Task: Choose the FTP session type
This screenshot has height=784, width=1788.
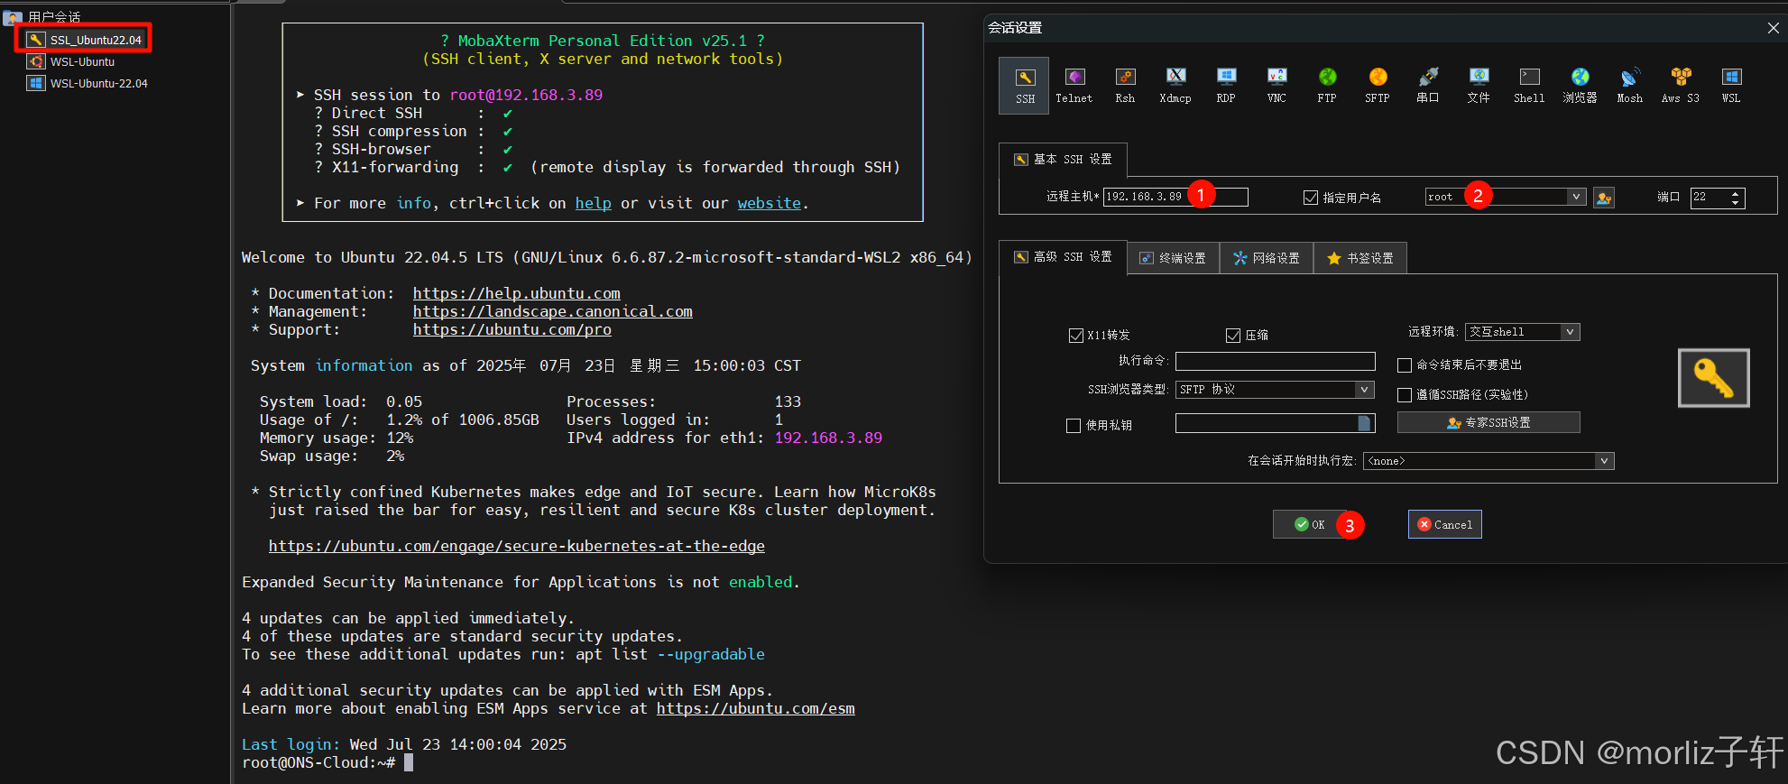Action: point(1327,86)
